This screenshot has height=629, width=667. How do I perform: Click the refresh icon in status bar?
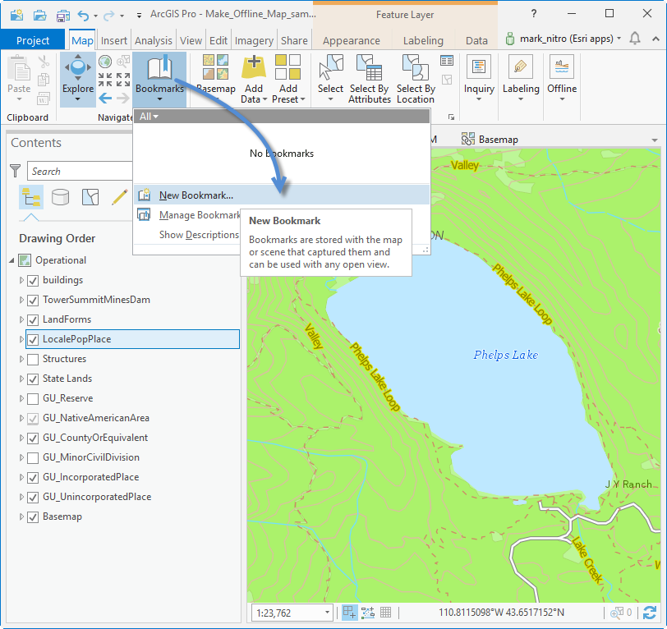(x=650, y=613)
